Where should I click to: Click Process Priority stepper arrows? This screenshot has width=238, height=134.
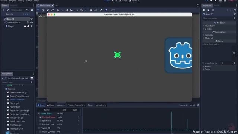(x=234, y=63)
